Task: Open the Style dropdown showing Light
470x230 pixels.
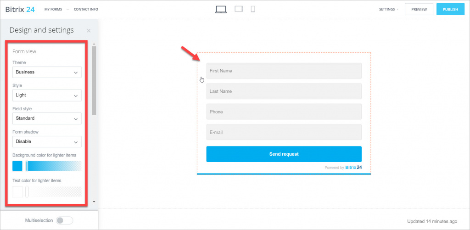Action: coord(47,95)
